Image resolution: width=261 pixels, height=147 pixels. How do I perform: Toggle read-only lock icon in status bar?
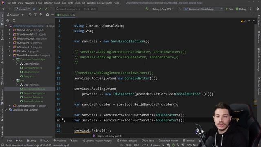coord(163,145)
